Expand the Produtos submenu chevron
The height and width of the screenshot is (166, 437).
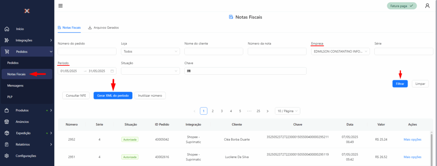(x=51, y=110)
